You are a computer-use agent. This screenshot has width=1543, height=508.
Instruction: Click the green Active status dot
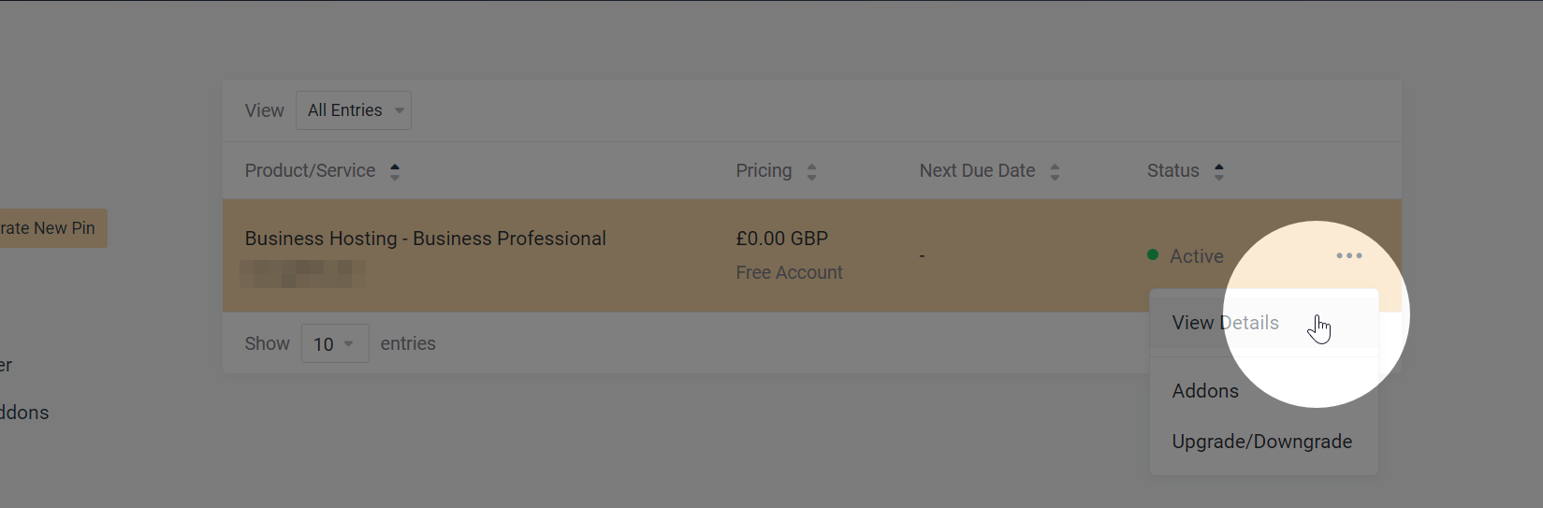pos(1153,254)
